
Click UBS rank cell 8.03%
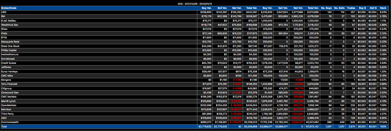tap(383, 12)
